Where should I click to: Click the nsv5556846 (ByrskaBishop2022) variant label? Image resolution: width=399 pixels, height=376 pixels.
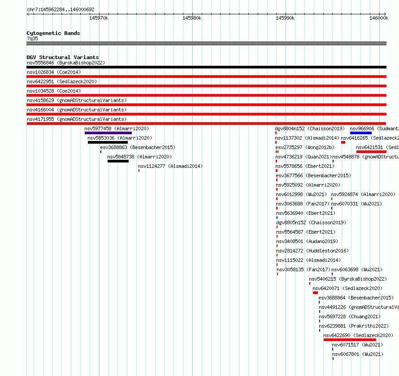pyautogui.click(x=66, y=63)
